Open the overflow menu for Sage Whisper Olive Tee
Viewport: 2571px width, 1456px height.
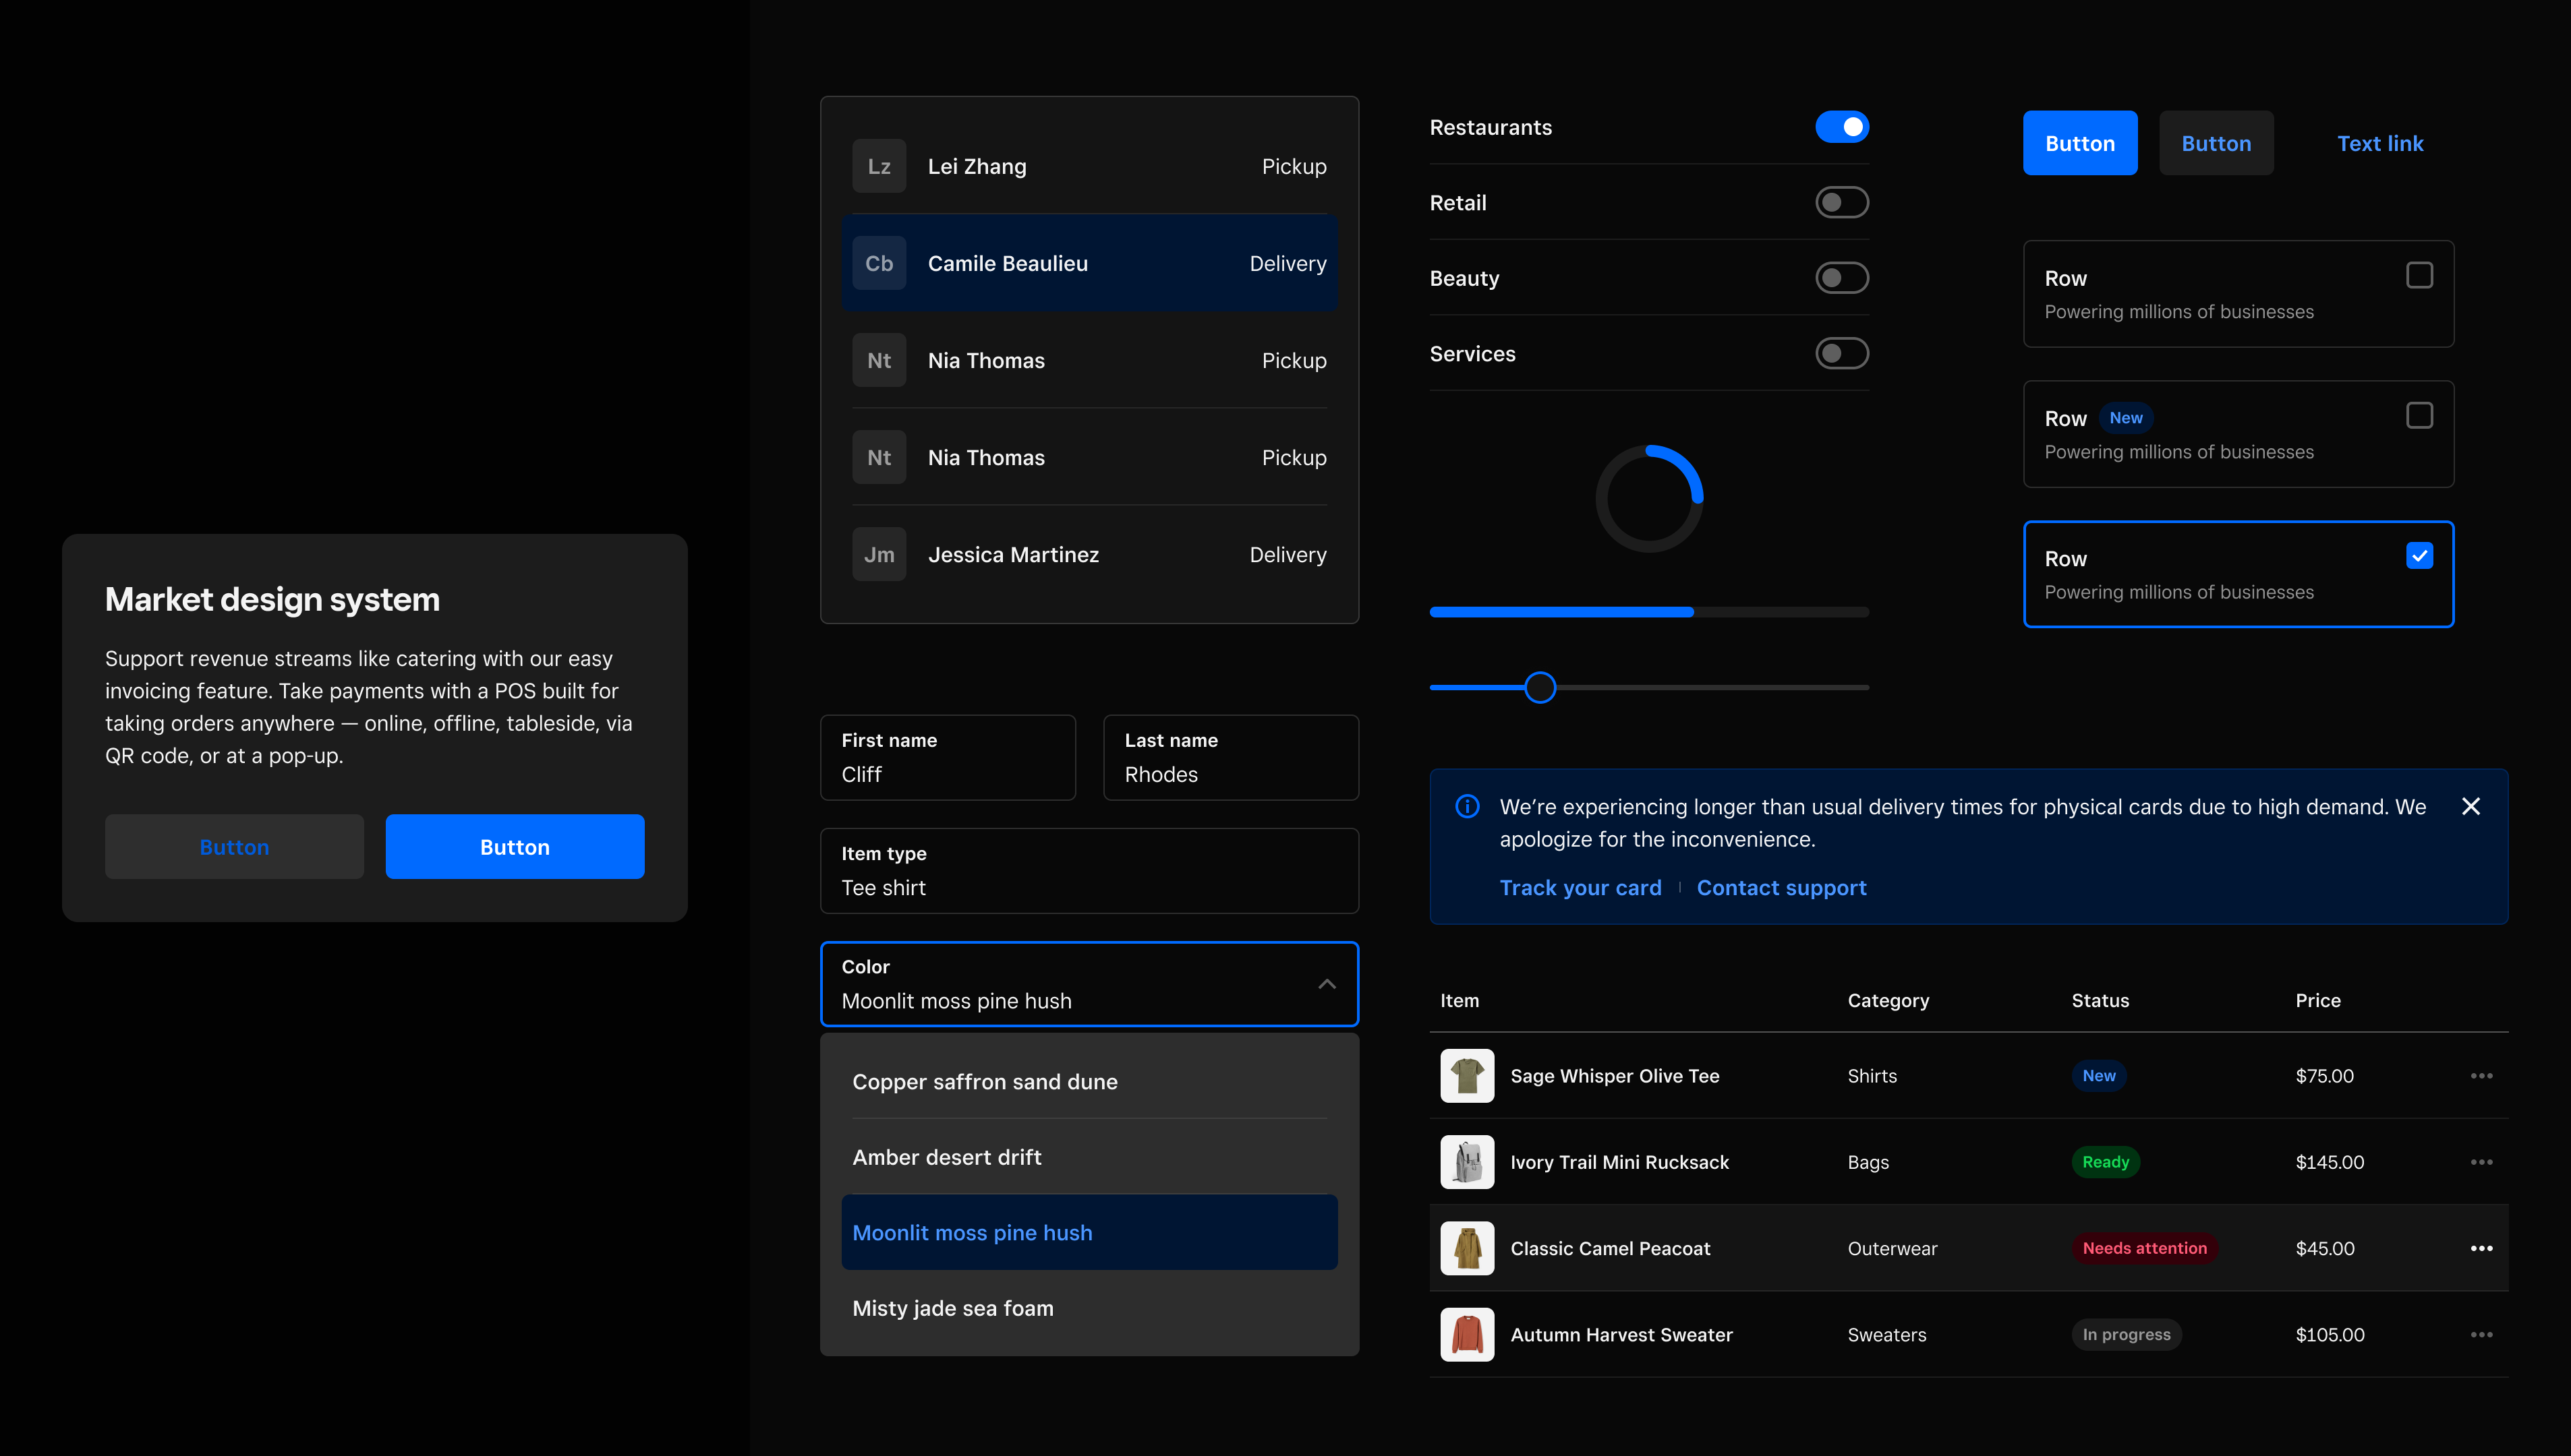(2483, 1075)
